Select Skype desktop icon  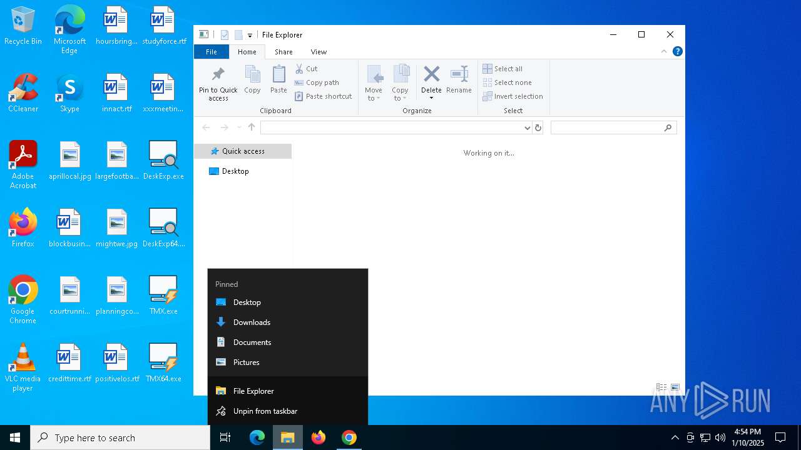click(x=69, y=93)
